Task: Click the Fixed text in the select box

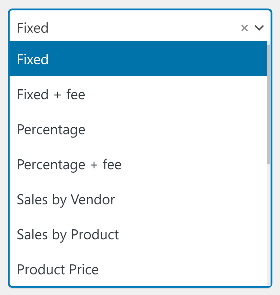Action: click(x=33, y=28)
